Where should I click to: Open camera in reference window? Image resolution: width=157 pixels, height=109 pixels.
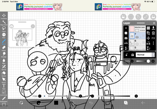[x=12, y=26]
